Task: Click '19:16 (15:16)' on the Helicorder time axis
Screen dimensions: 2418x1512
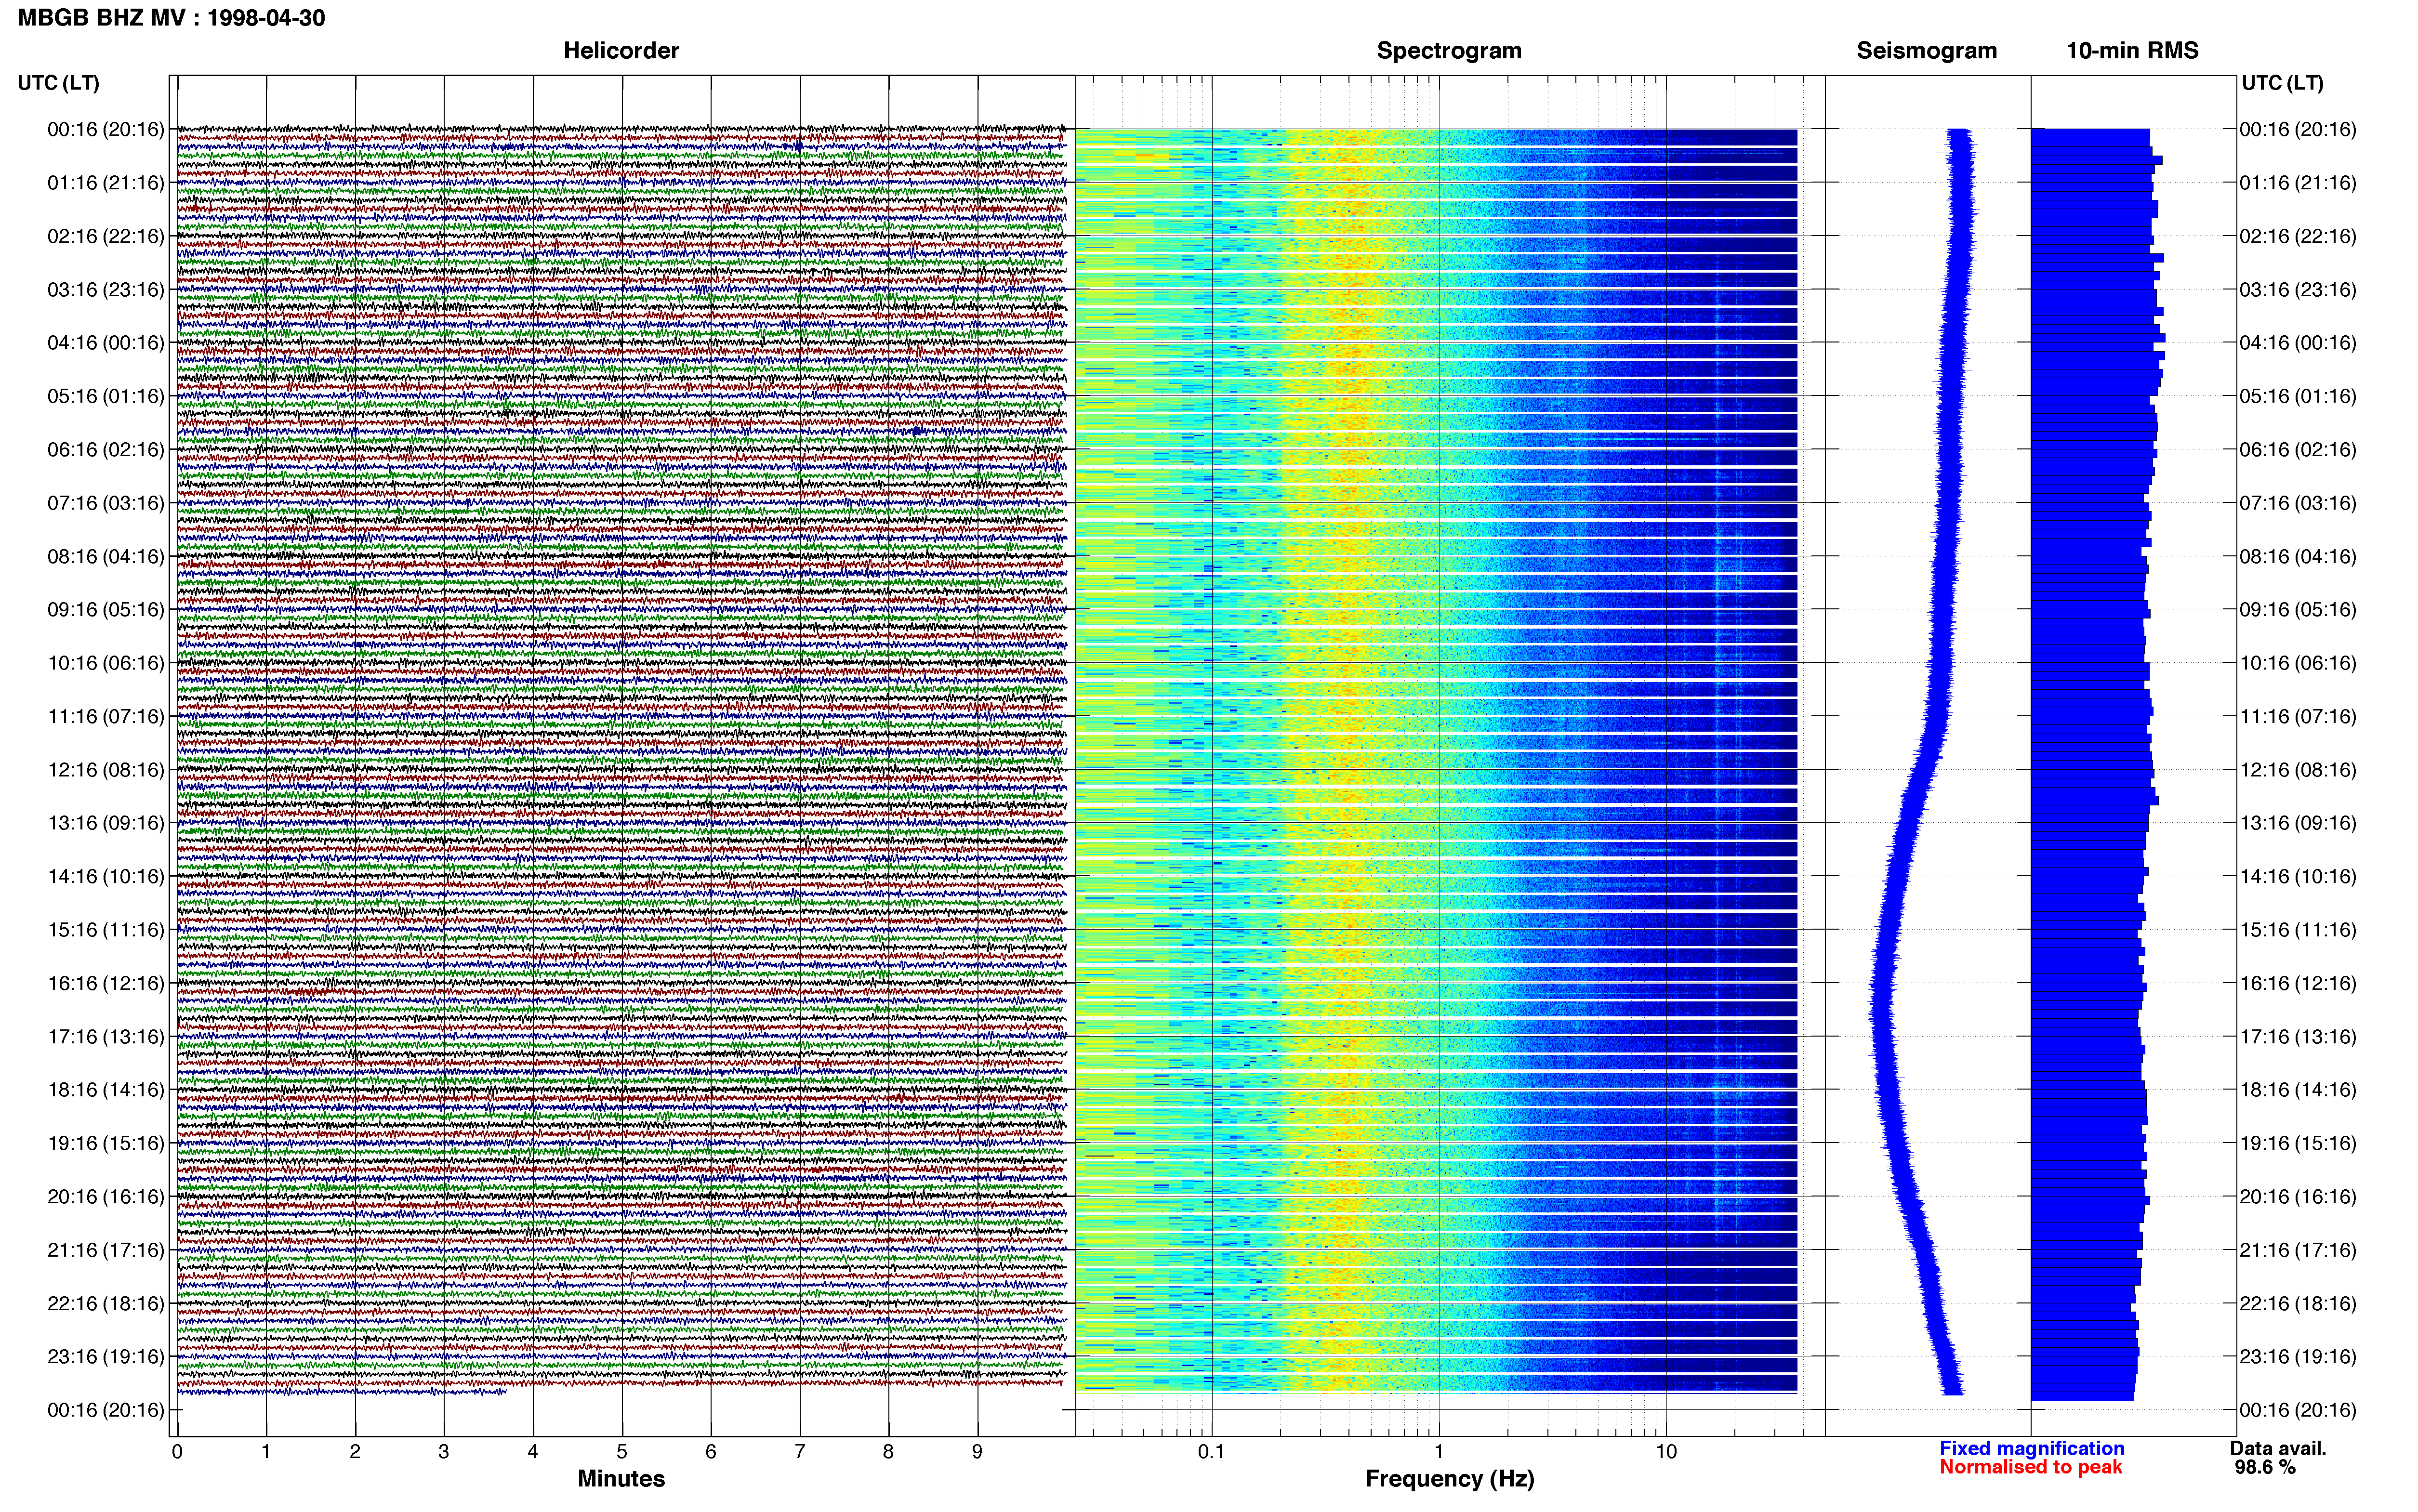Action: [x=106, y=1143]
